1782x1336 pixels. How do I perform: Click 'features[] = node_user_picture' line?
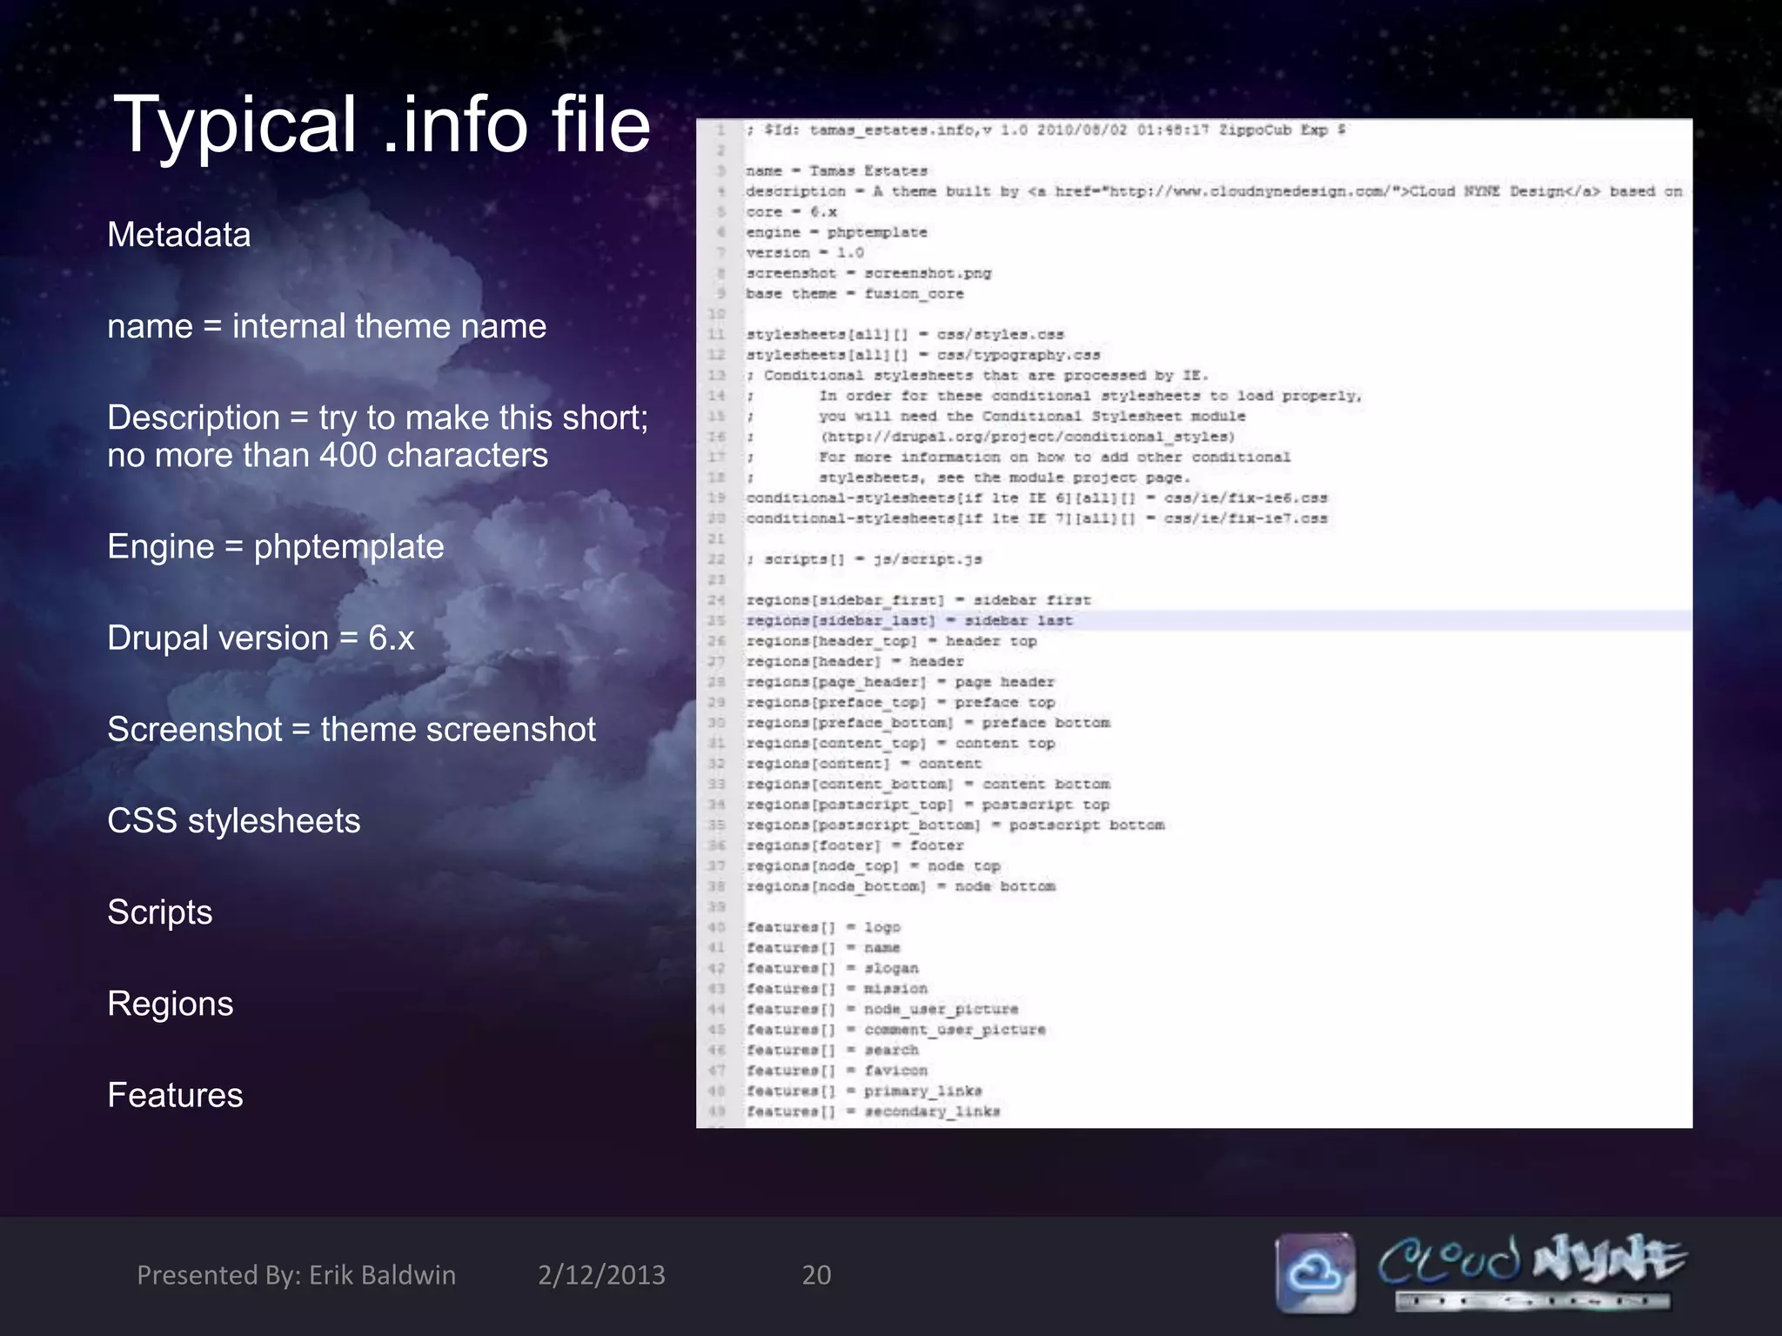tap(881, 1009)
